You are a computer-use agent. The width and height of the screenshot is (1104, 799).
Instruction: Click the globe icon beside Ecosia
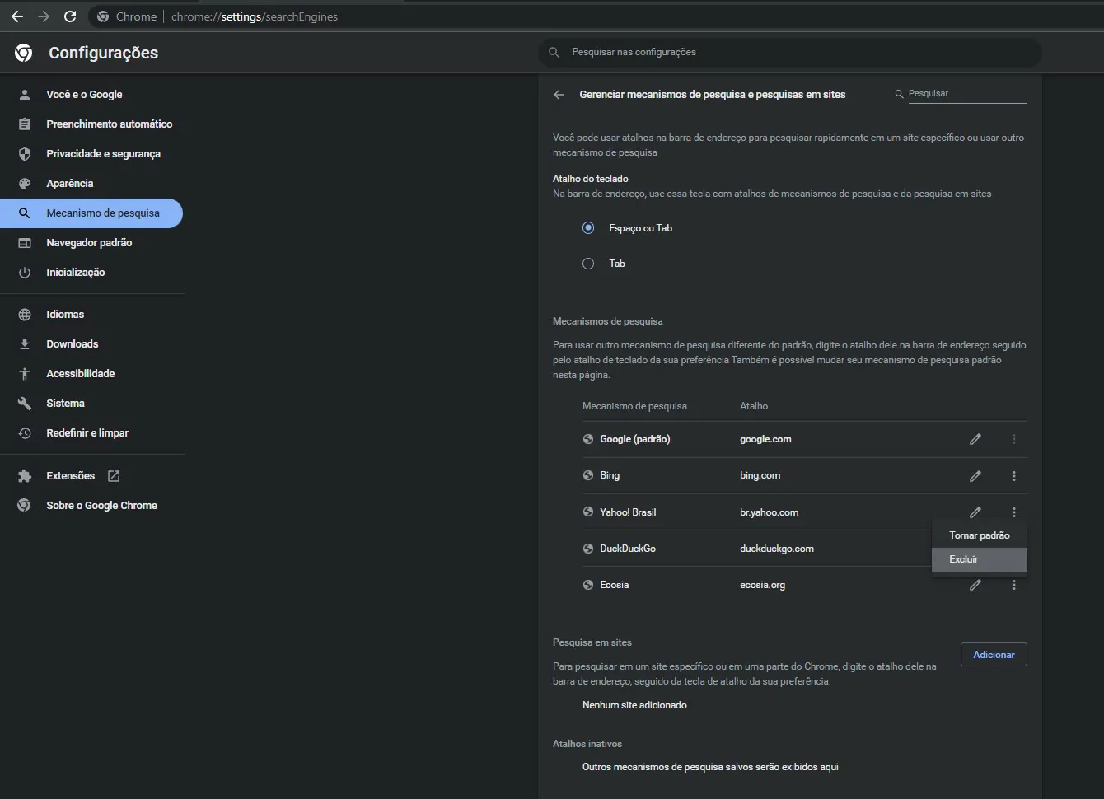click(588, 585)
